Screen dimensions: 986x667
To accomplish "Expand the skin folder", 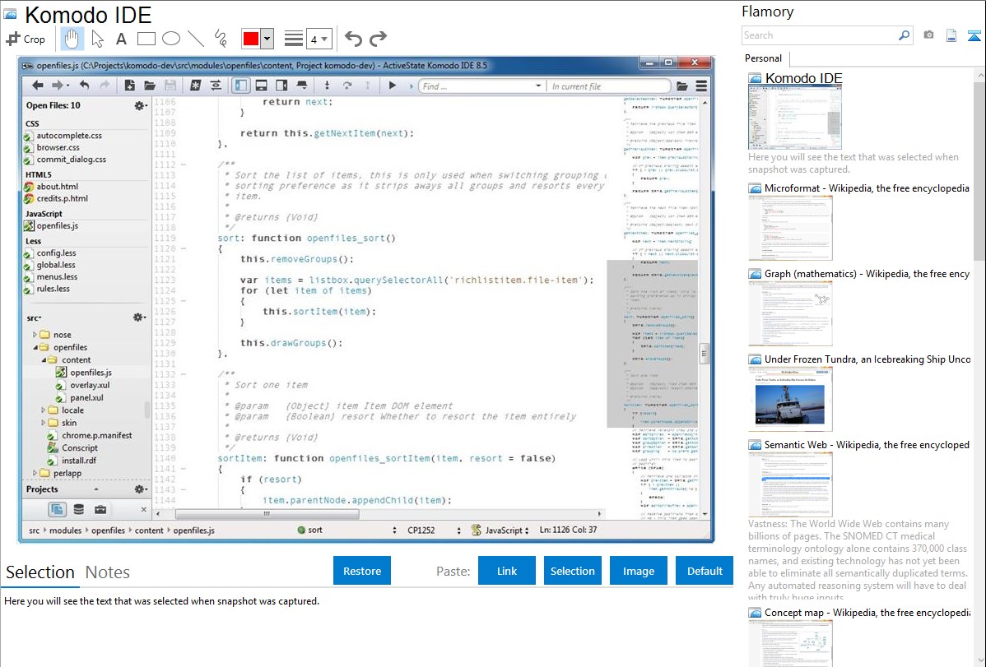I will 44,423.
